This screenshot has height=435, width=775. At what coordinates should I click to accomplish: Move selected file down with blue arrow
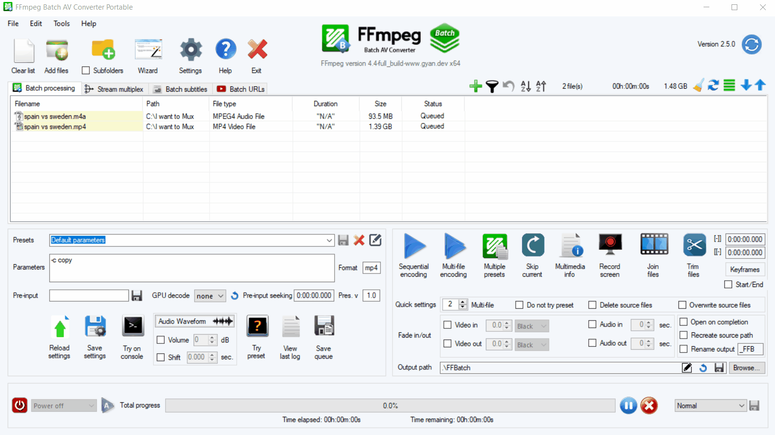746,85
